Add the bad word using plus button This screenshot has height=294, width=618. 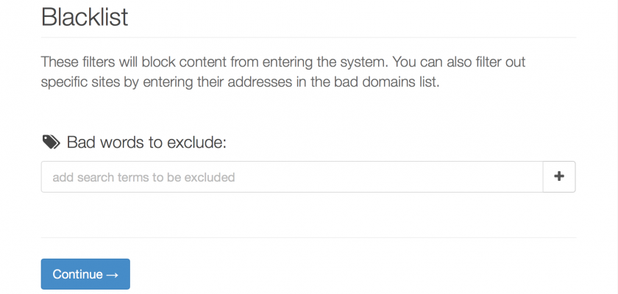pos(559,176)
